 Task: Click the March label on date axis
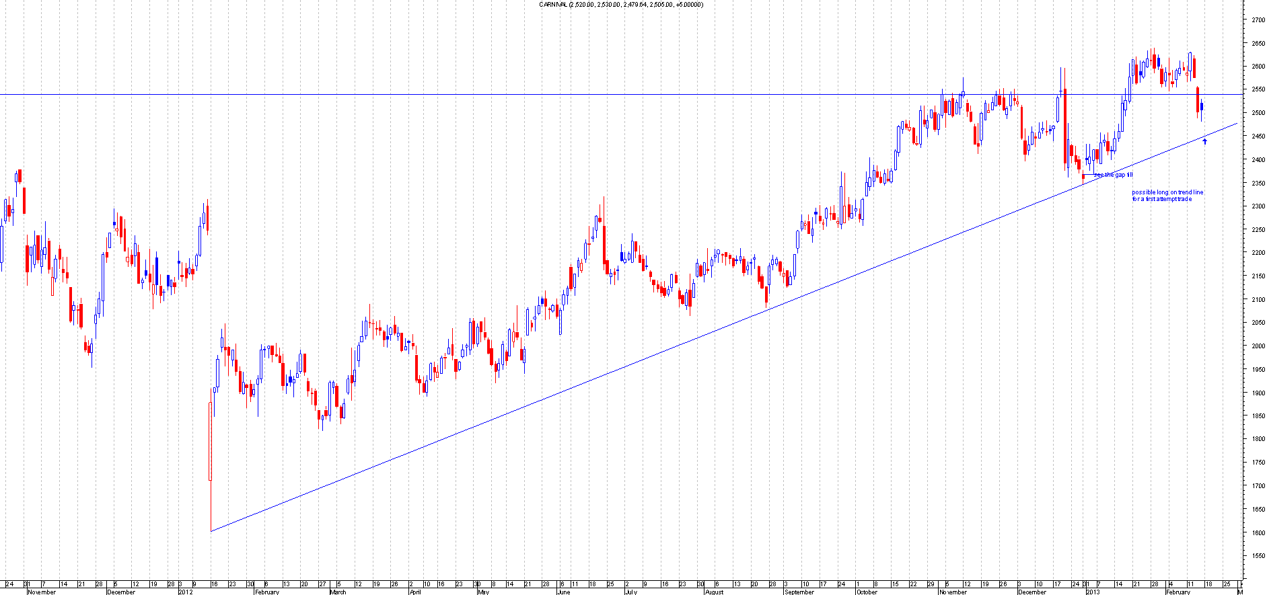pos(338,592)
